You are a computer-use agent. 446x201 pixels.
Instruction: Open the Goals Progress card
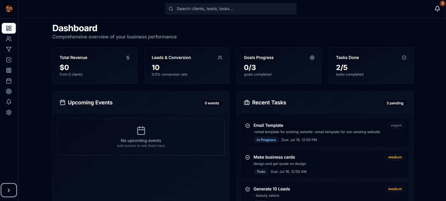pyautogui.click(x=279, y=66)
